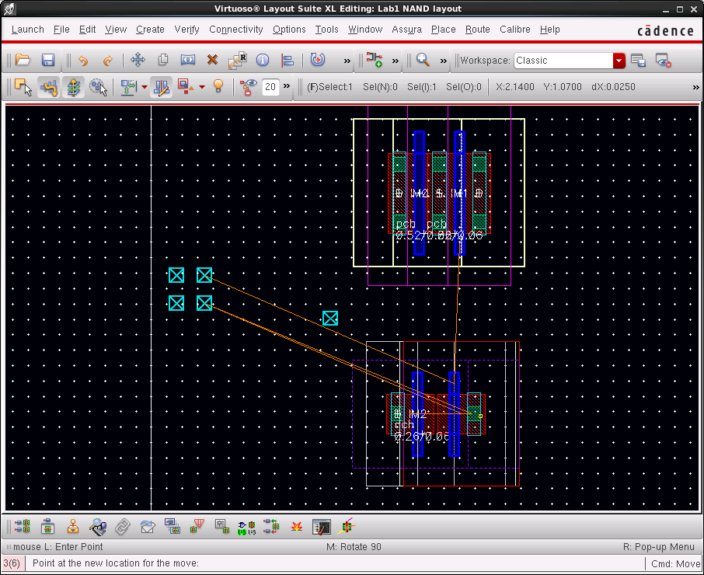Click the Save floppy disk icon
Screen dimensions: 704x575
pyautogui.click(x=48, y=60)
